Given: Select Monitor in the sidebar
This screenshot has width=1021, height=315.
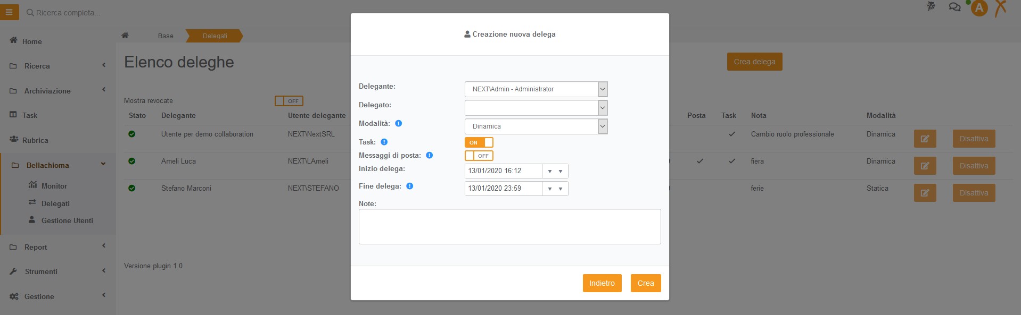Looking at the screenshot, I should coord(54,186).
